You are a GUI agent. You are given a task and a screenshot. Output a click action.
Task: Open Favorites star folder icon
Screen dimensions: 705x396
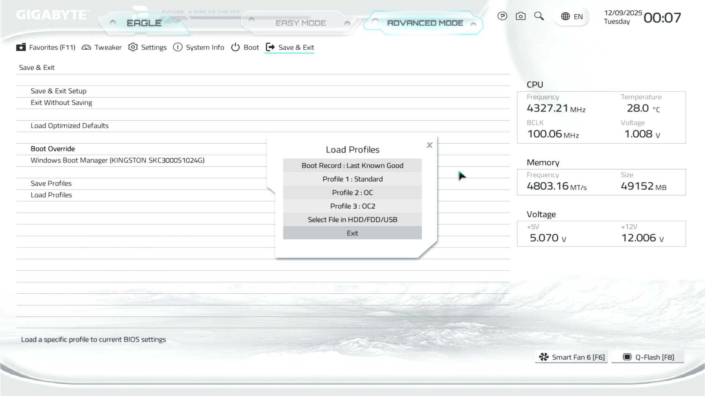pyautogui.click(x=21, y=47)
